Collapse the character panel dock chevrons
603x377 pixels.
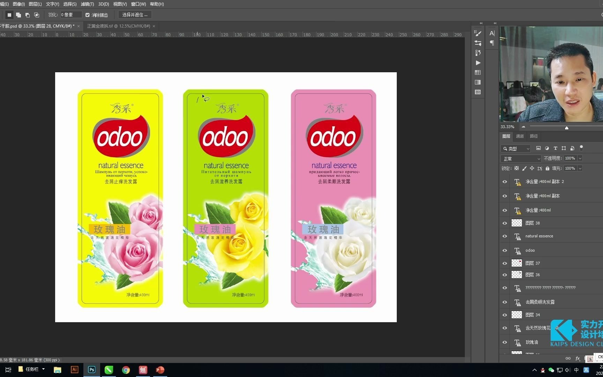[x=495, y=23]
